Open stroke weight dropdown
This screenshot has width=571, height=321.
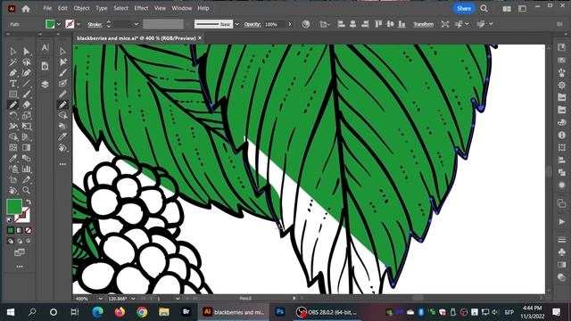[137, 24]
